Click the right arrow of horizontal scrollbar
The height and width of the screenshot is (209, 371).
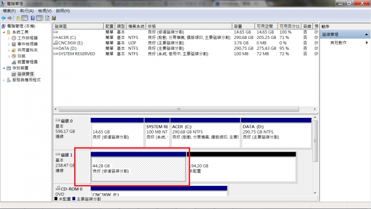[315, 109]
